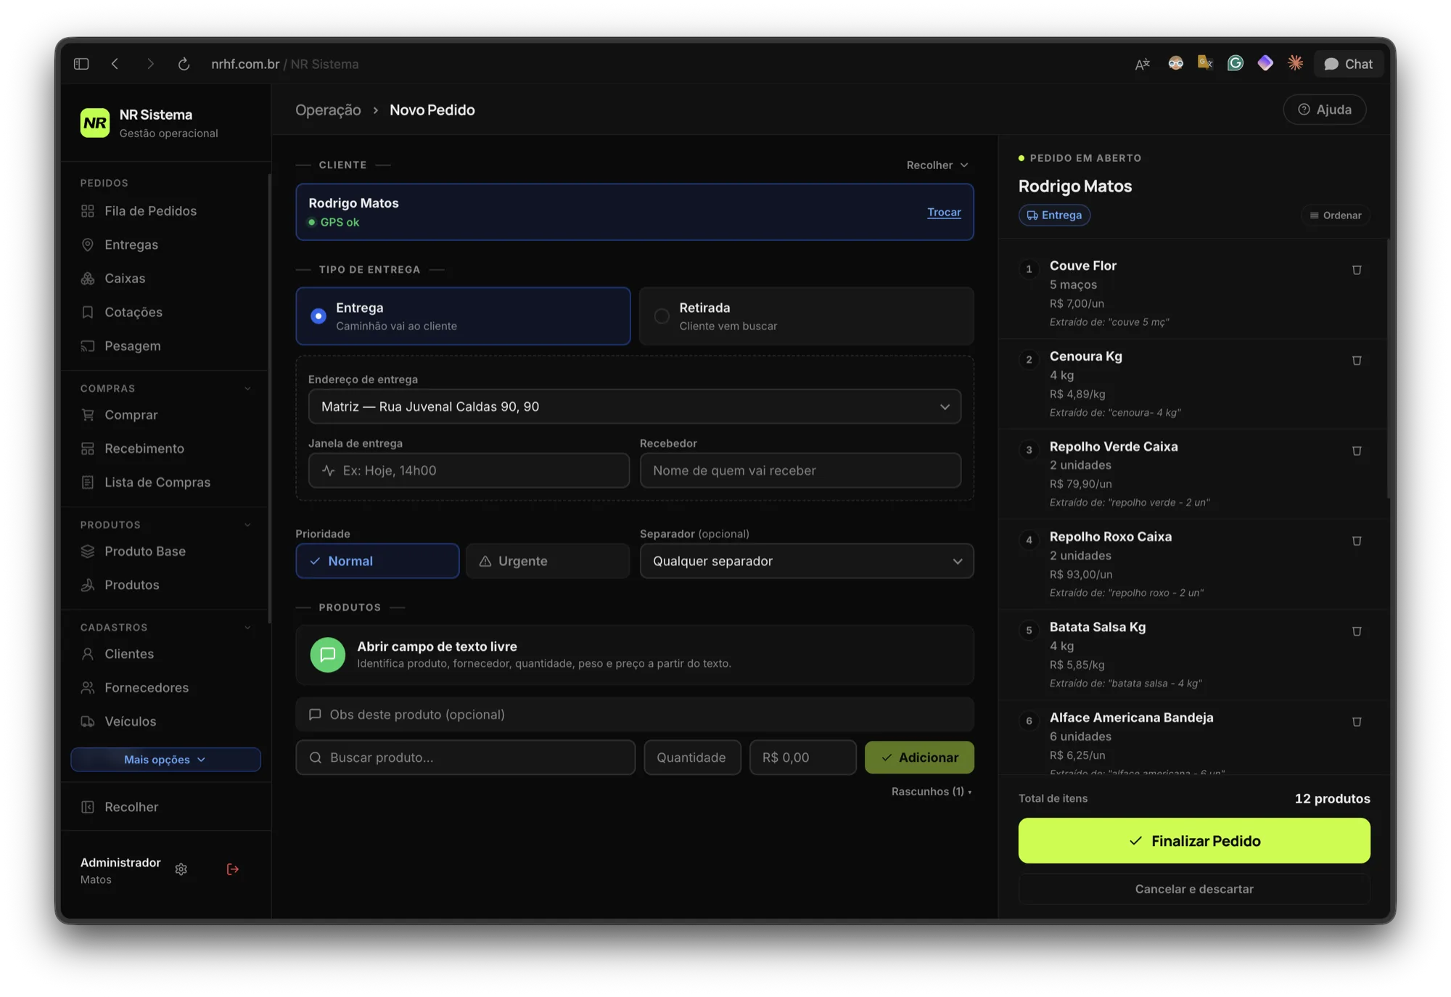Screen dimensions: 1451x997
Task: Log out with the red exit icon
Action: 233,869
